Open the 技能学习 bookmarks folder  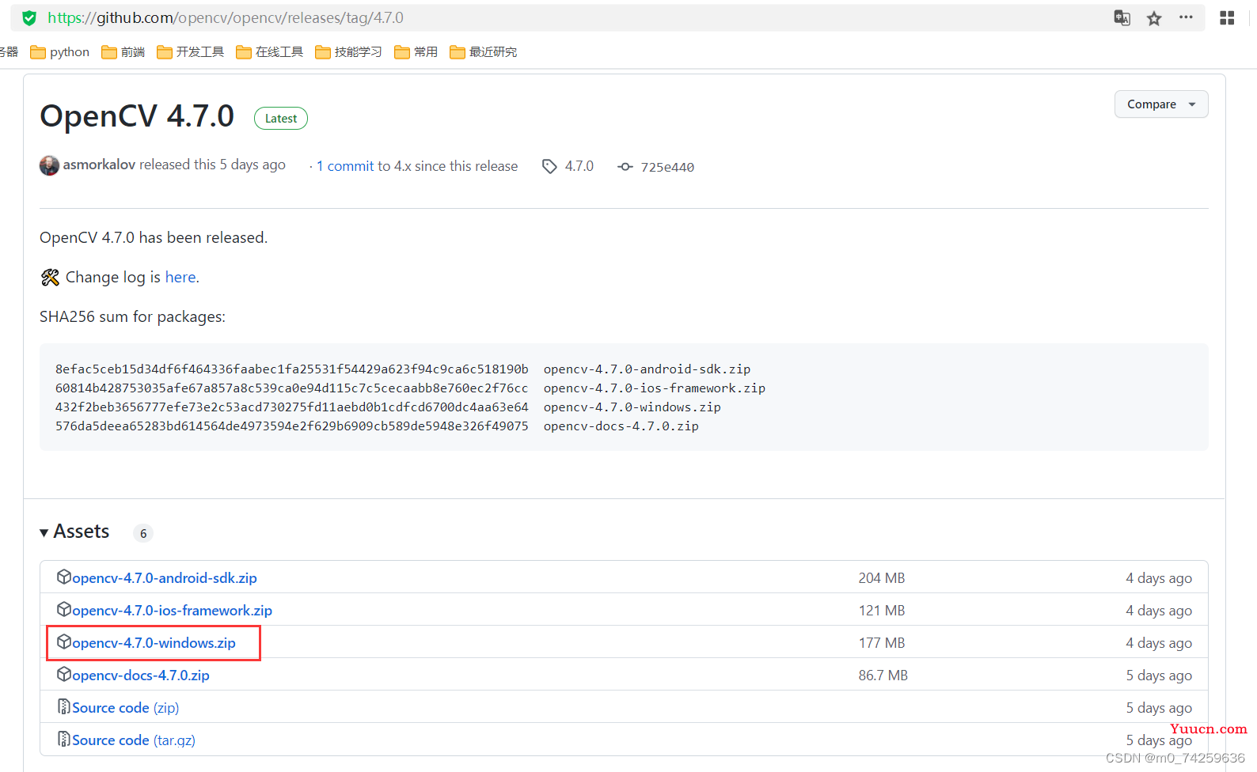coord(348,52)
